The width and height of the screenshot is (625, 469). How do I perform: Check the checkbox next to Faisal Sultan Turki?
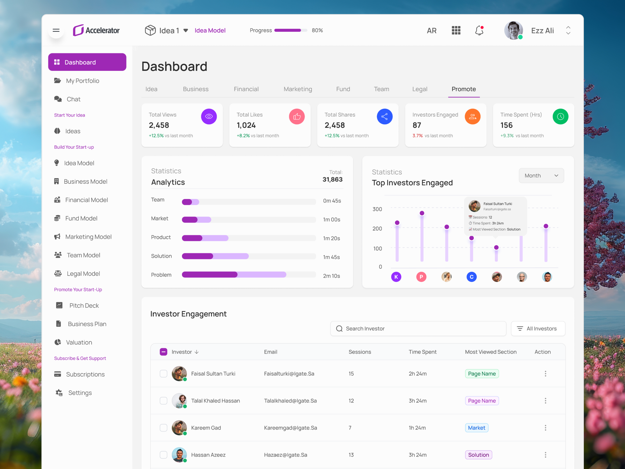click(x=163, y=373)
